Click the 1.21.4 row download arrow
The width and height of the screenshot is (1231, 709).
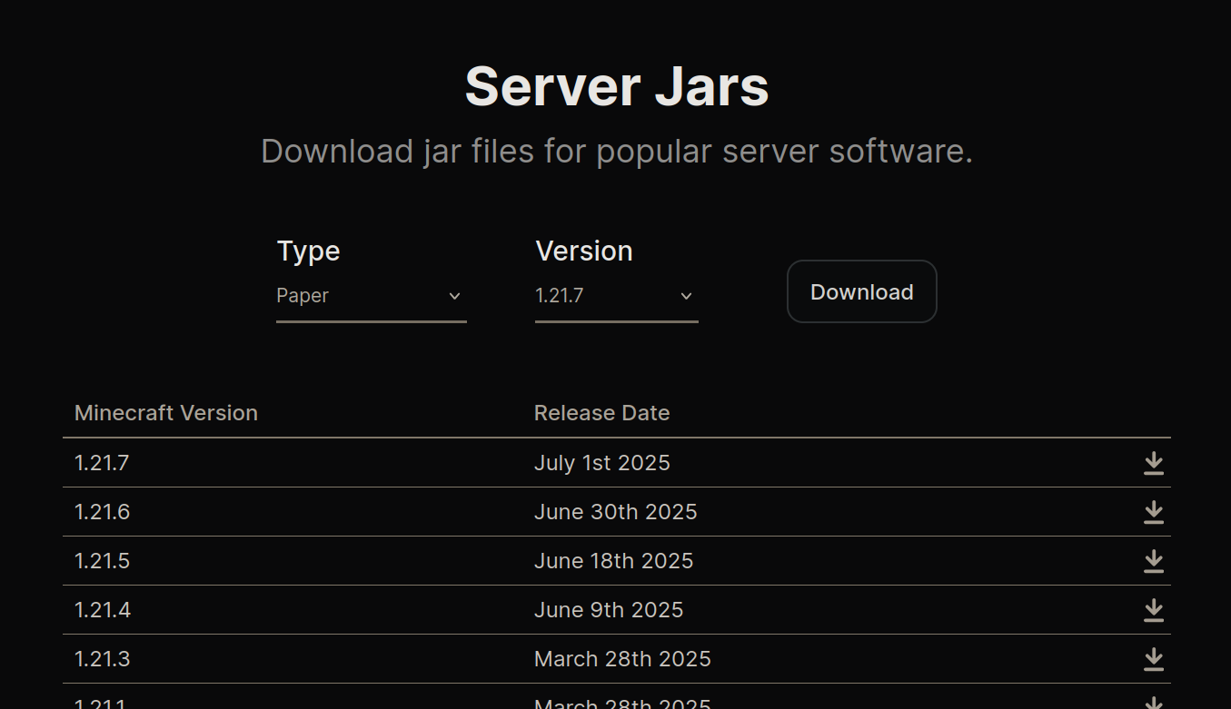click(x=1153, y=610)
